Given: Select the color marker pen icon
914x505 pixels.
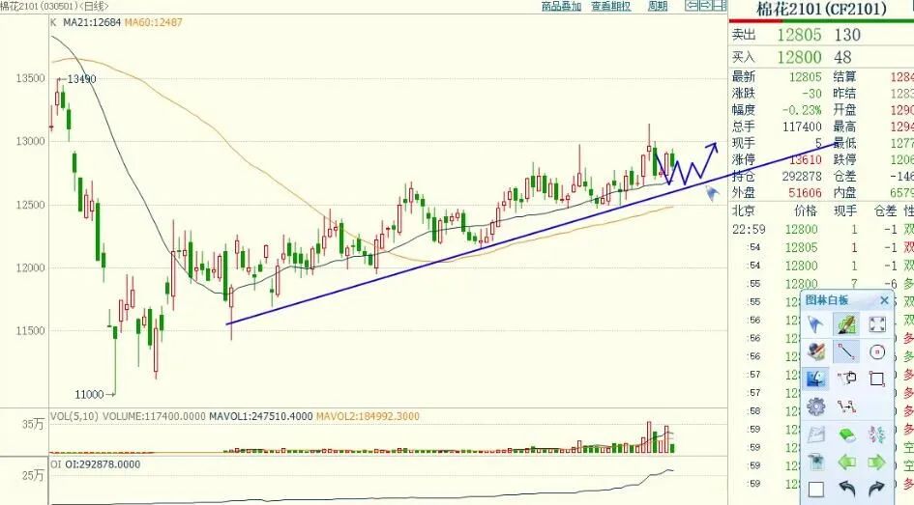Looking at the screenshot, I should click(815, 351).
